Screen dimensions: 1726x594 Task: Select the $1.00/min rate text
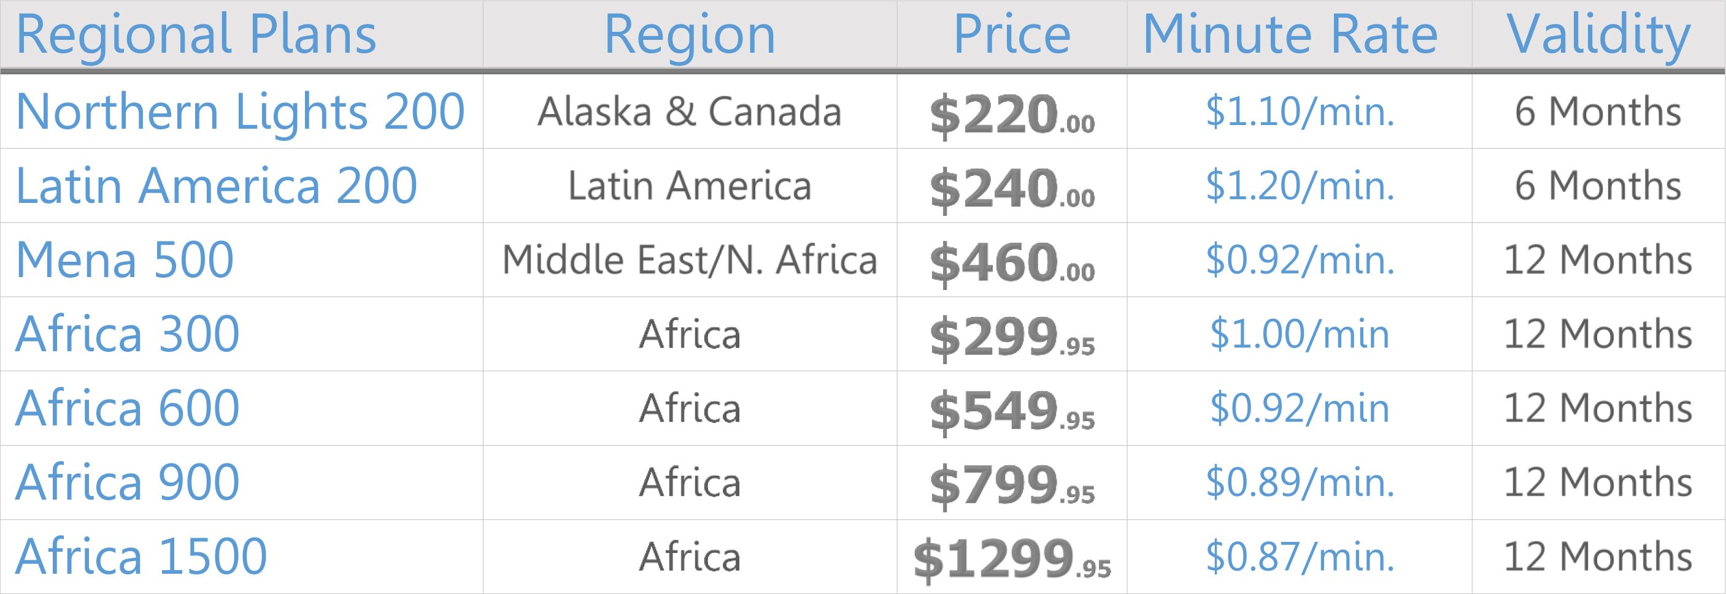(1300, 334)
